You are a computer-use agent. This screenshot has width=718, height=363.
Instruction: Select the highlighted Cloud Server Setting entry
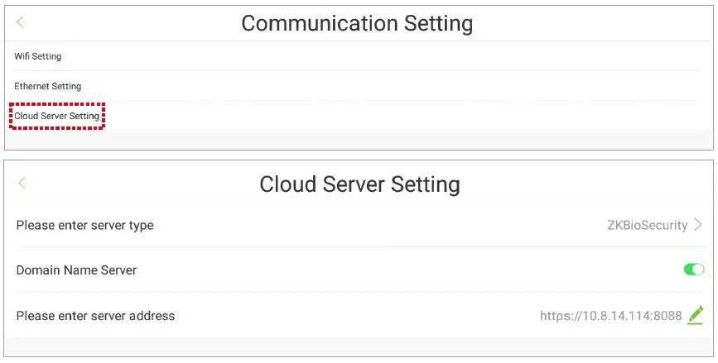pos(57,116)
